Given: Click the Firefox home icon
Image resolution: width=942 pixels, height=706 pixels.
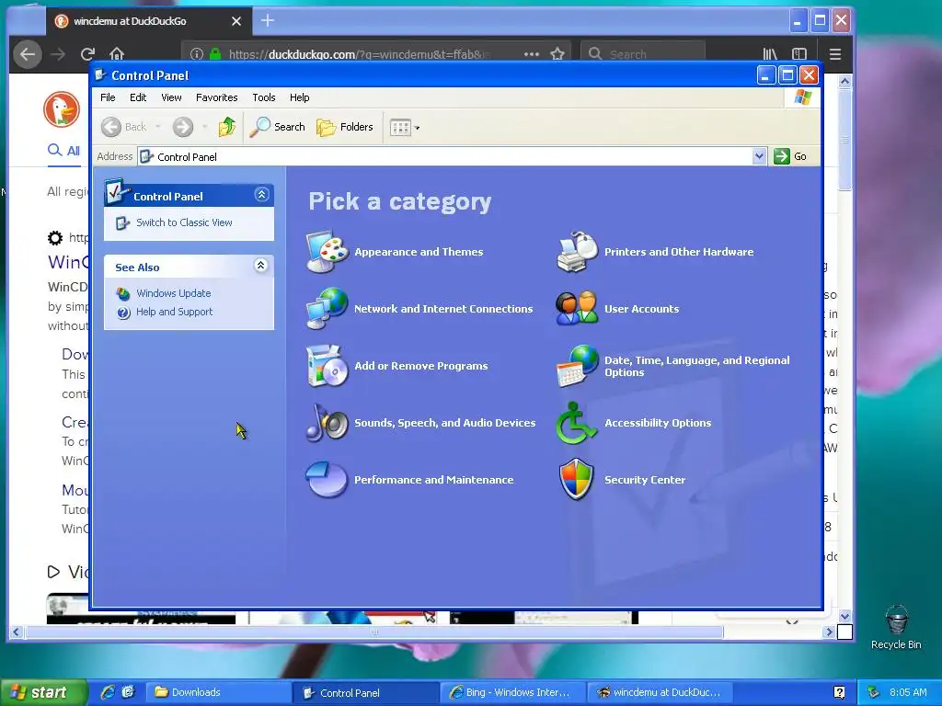Looking at the screenshot, I should pyautogui.click(x=117, y=54).
